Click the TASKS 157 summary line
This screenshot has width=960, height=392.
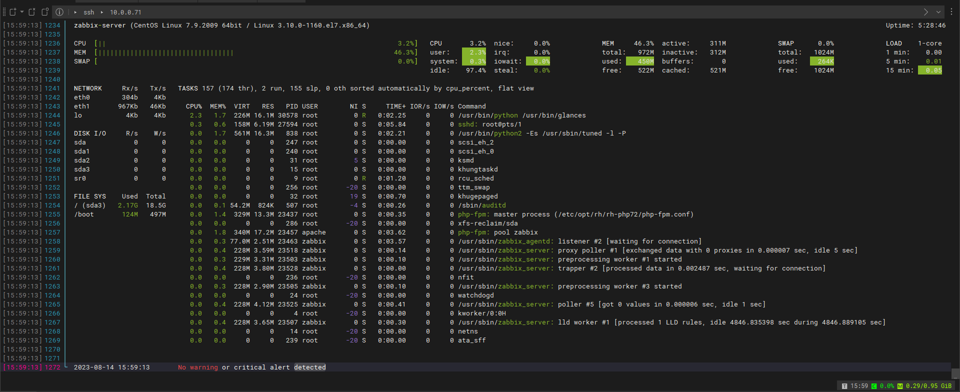(x=356, y=88)
